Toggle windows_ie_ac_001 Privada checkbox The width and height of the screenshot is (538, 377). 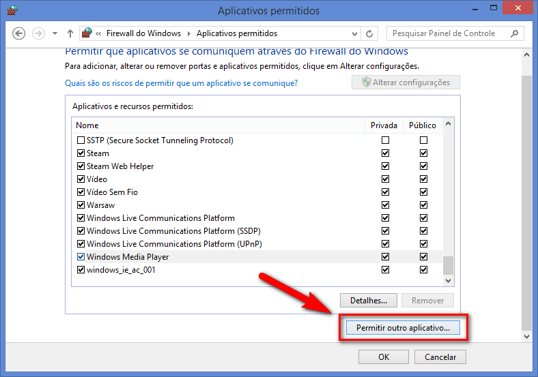(x=385, y=270)
